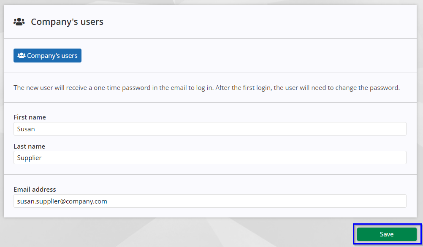Click the people icon inside the blue button

point(21,56)
